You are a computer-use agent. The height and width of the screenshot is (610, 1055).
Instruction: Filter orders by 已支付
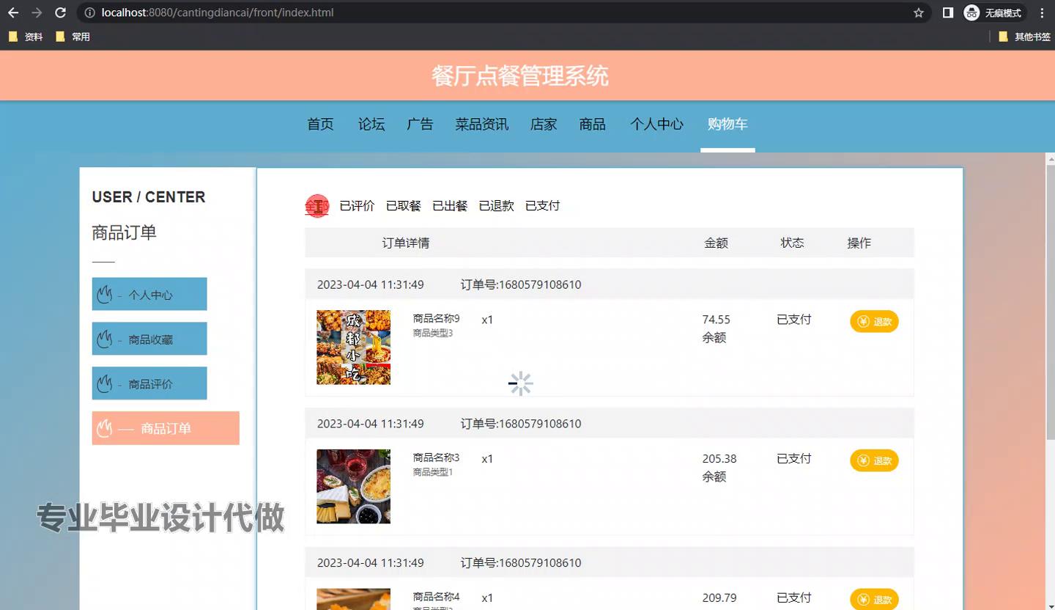pyautogui.click(x=542, y=206)
